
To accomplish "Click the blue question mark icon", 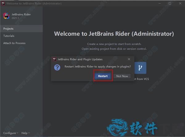I will [x=57, y=67].
